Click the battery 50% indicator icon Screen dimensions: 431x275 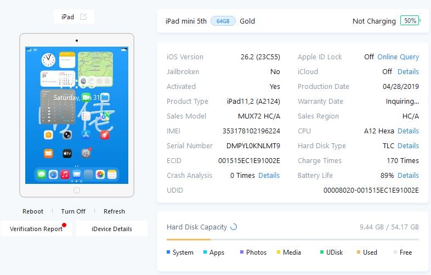(410, 21)
